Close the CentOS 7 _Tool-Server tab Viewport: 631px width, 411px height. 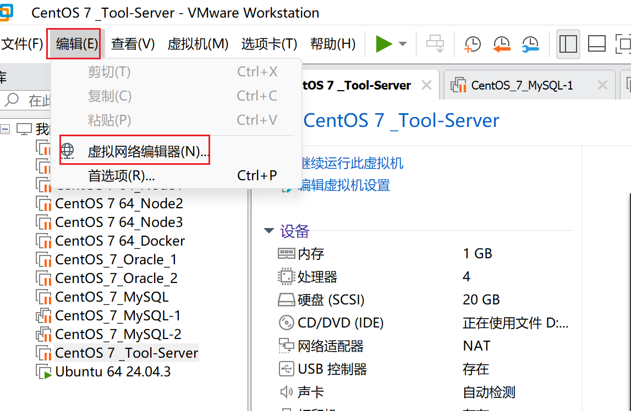point(426,85)
